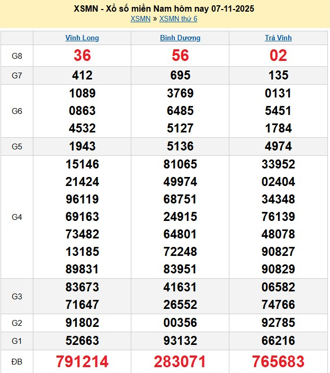
Task: Select the G3 result 74766
Action: (278, 305)
